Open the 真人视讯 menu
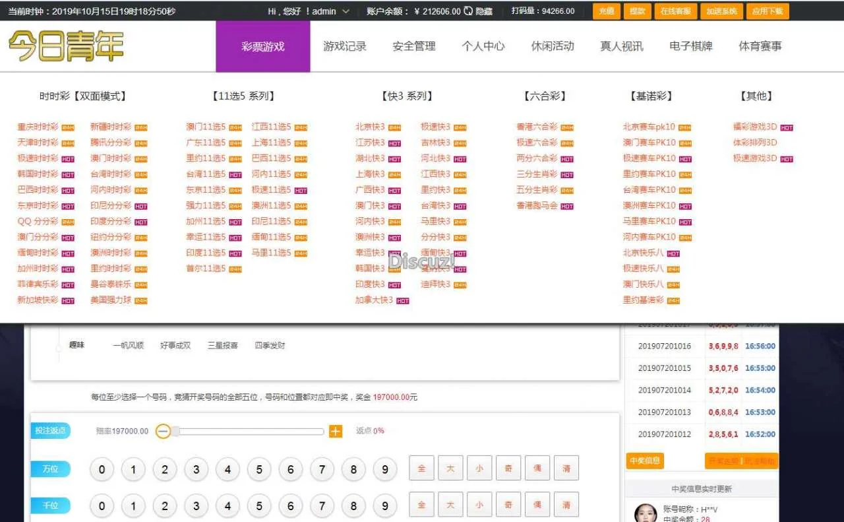 pos(622,46)
